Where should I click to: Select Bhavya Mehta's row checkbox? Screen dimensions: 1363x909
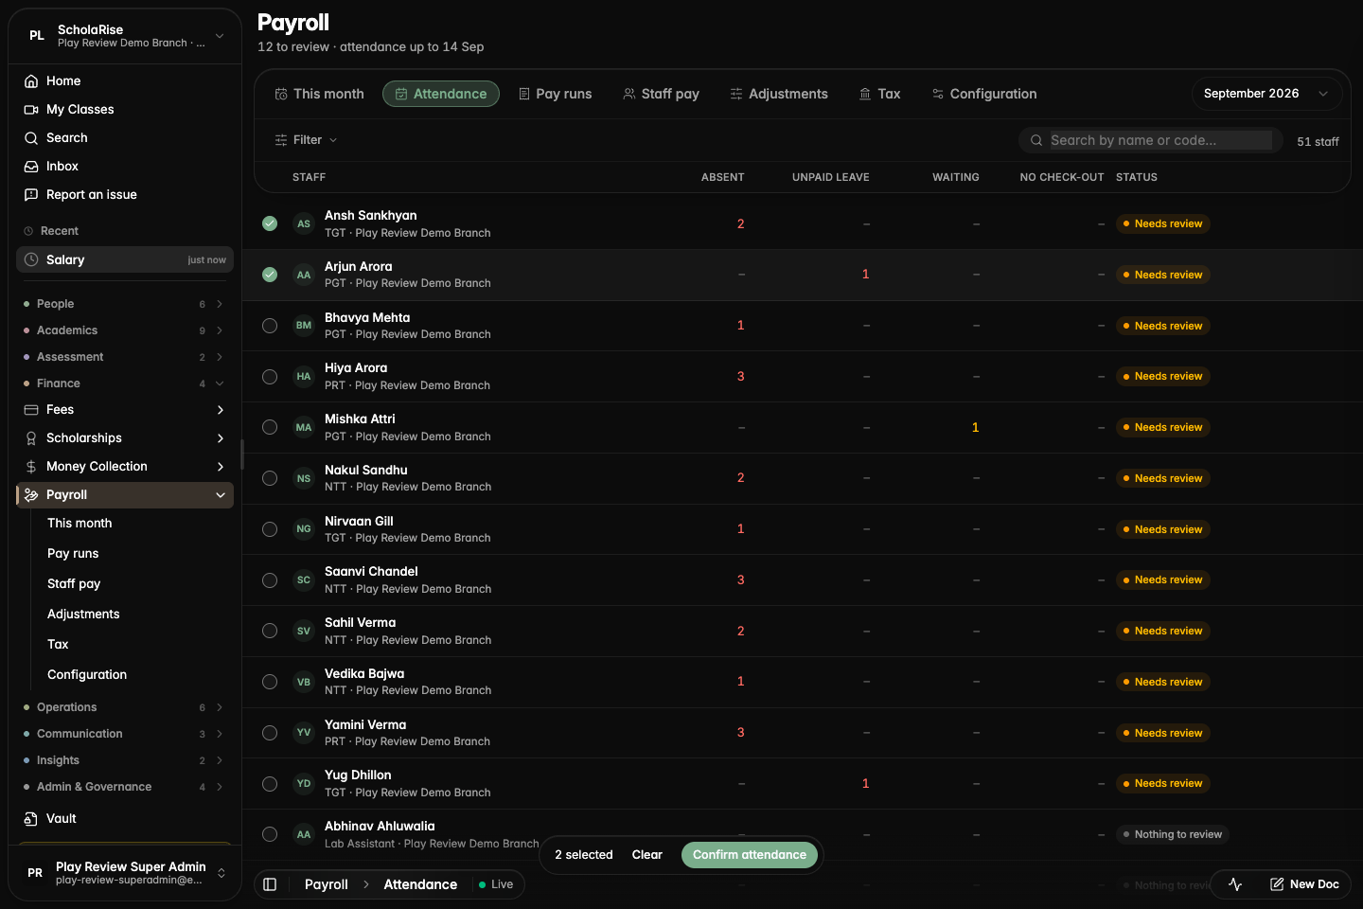coord(270,326)
